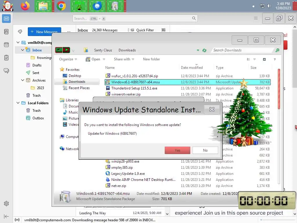Screen dimensions: 297x223
Task: Click New folder in Explorer toolbar
Action: pos(151,59)
